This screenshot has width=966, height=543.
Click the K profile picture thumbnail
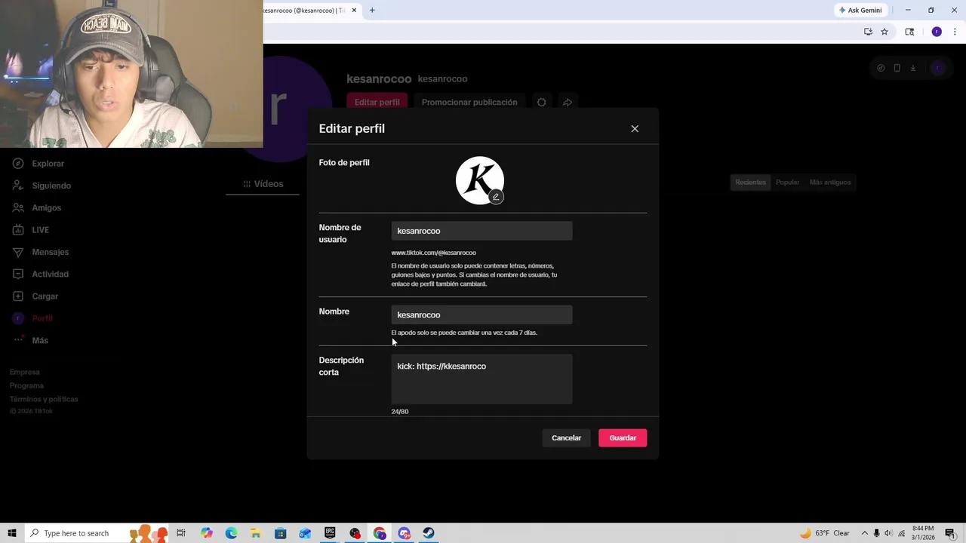tap(479, 180)
